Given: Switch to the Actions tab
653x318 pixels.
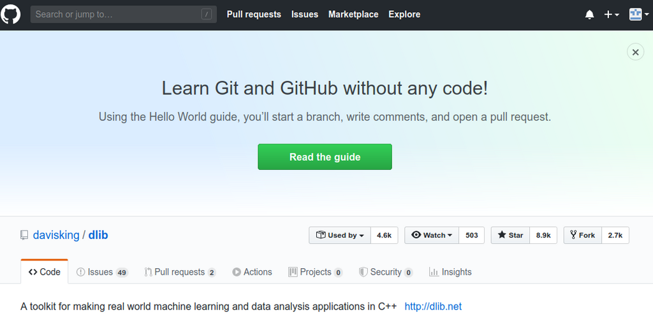Looking at the screenshot, I should [x=252, y=272].
